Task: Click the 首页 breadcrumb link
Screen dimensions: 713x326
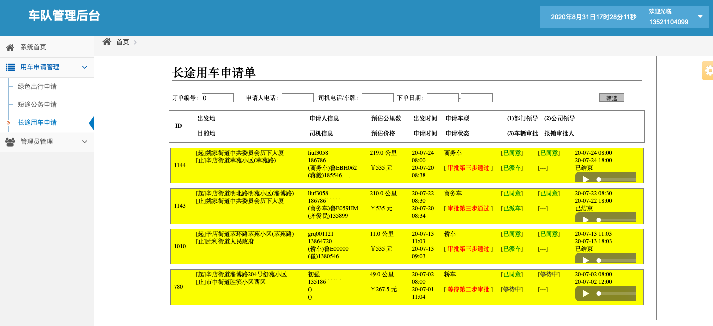Action: pos(123,42)
